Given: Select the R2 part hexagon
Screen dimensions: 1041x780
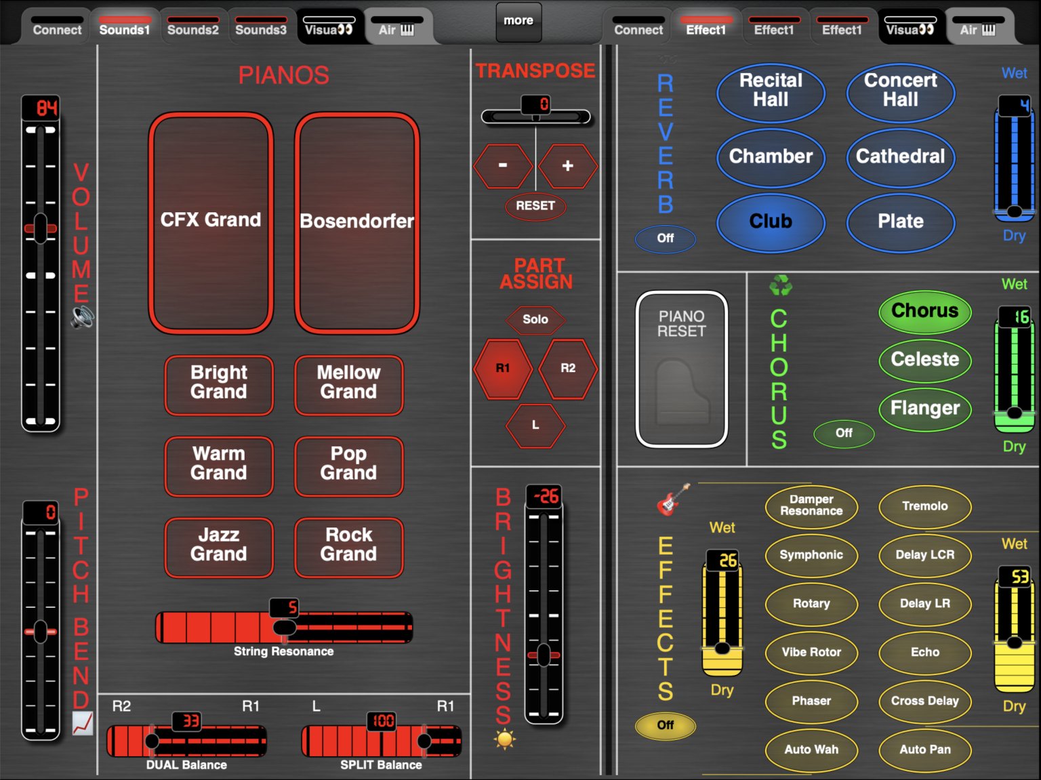Looking at the screenshot, I should (568, 368).
